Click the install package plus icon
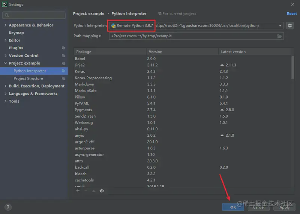The height and width of the screenshot is (214, 300). point(78,191)
